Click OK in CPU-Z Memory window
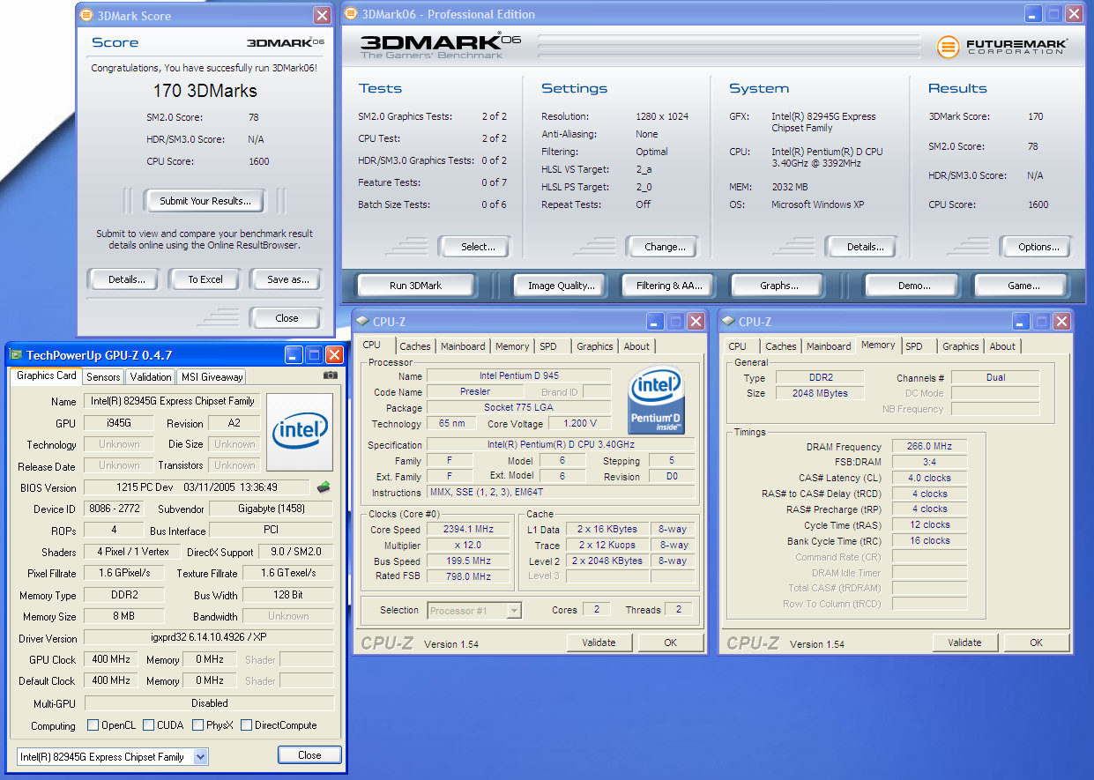Viewport: 1094px width, 780px height. click(1036, 643)
